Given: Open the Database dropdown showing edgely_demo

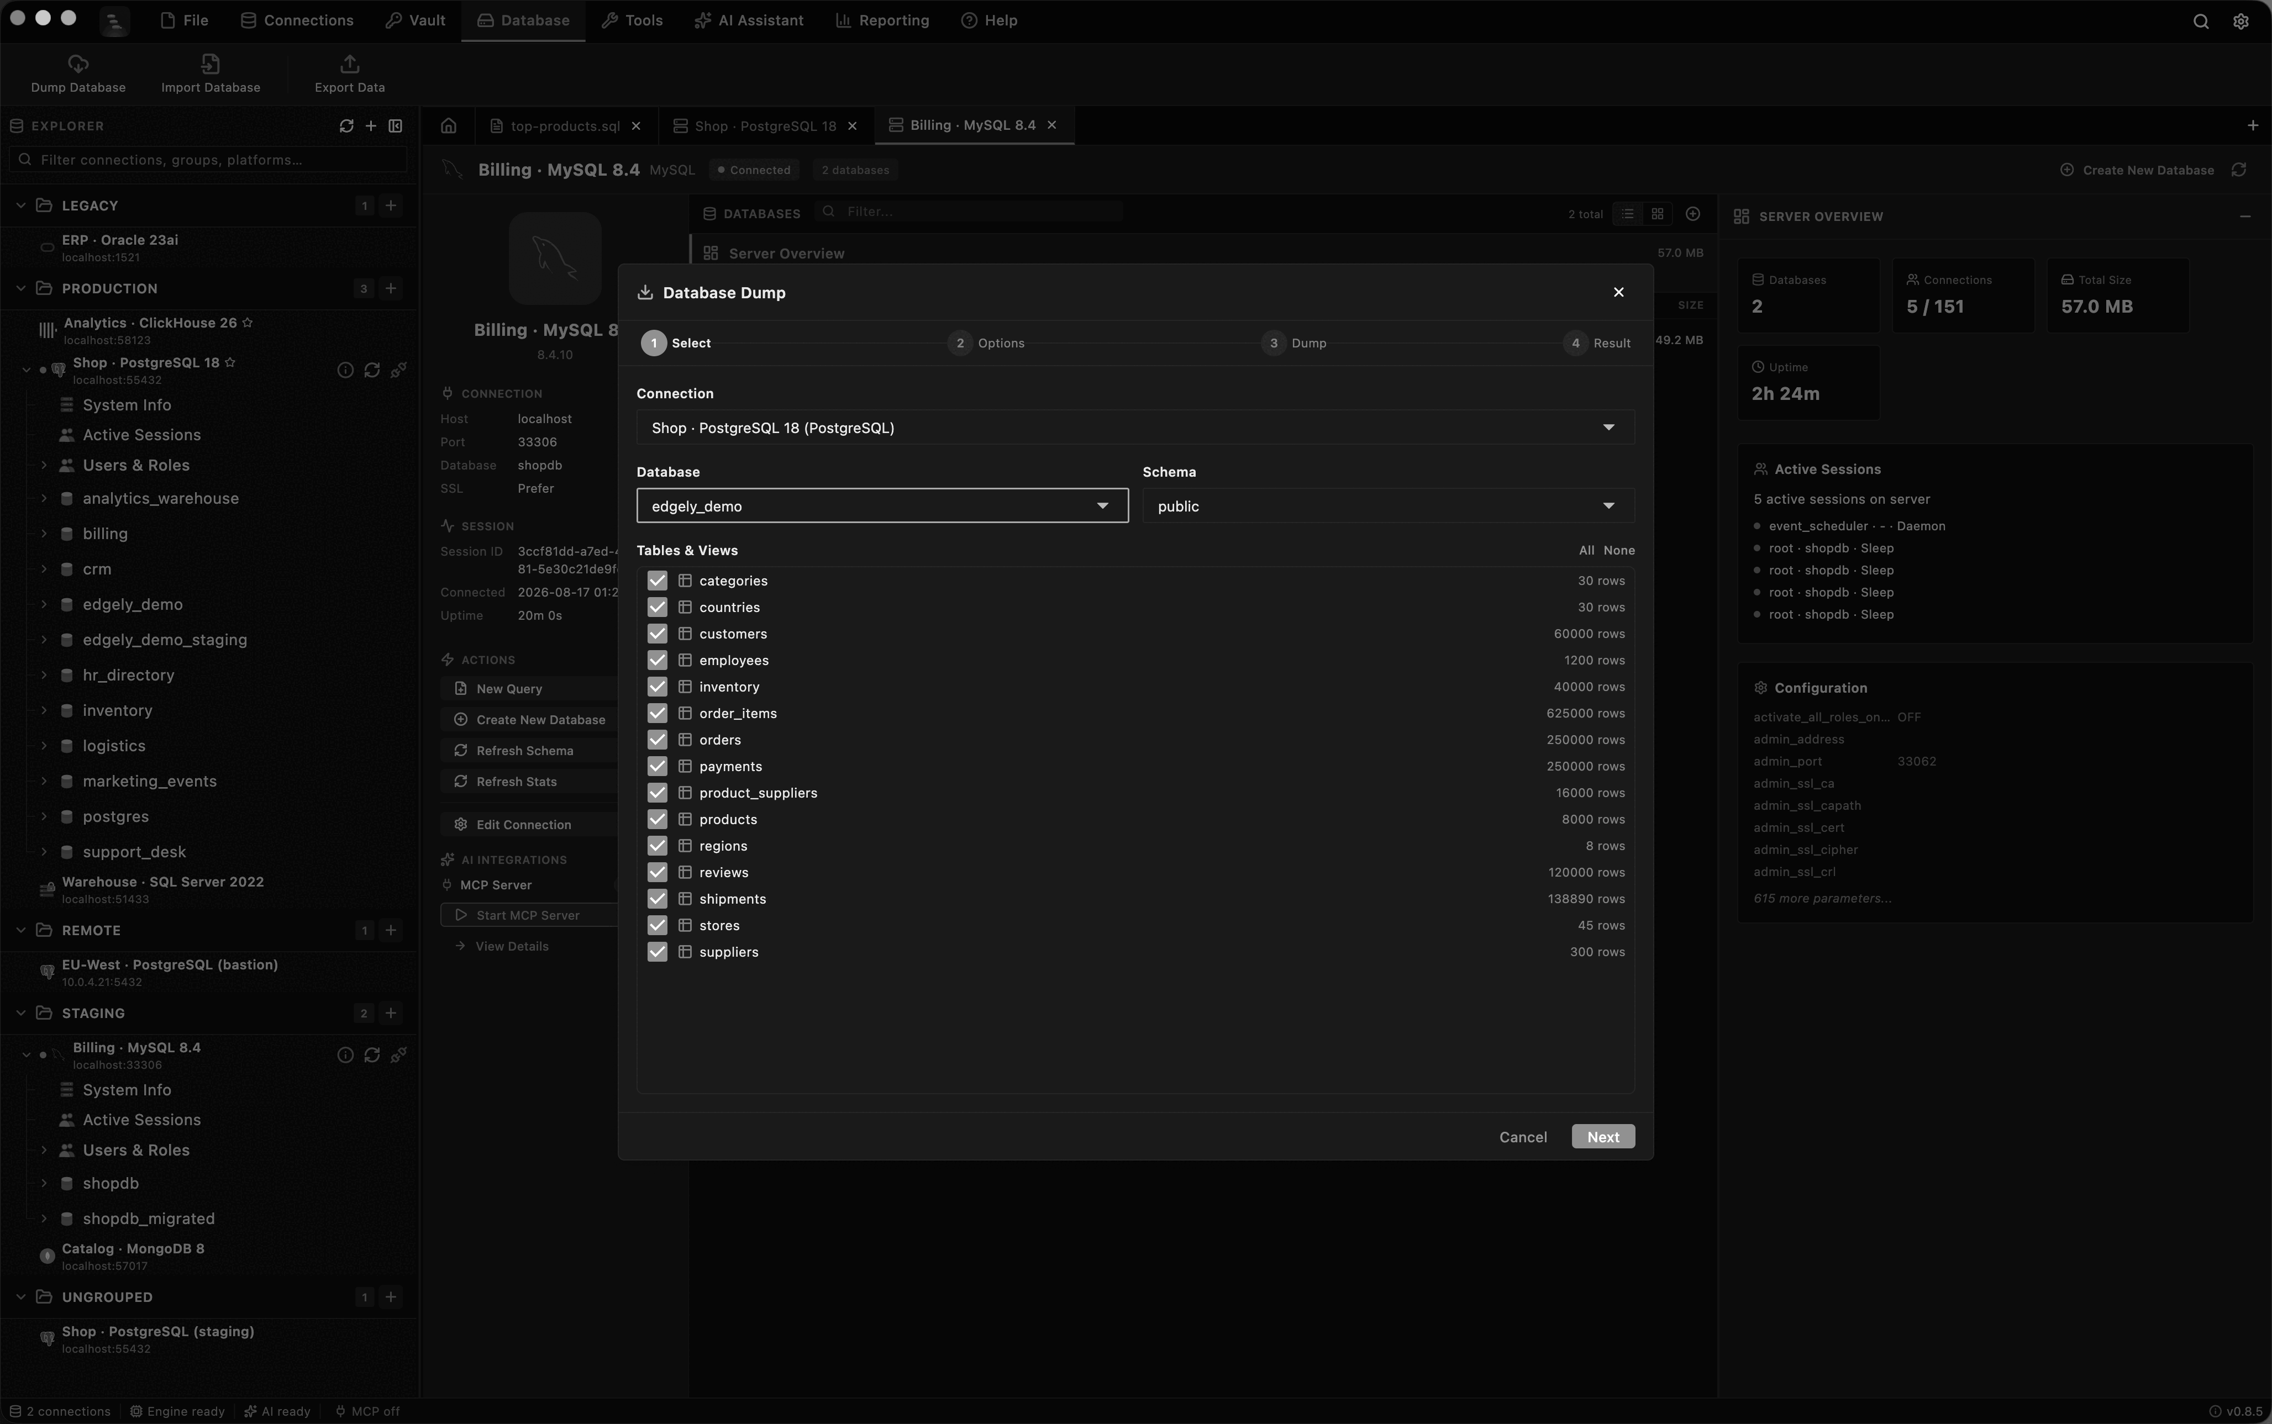Looking at the screenshot, I should coord(882,506).
